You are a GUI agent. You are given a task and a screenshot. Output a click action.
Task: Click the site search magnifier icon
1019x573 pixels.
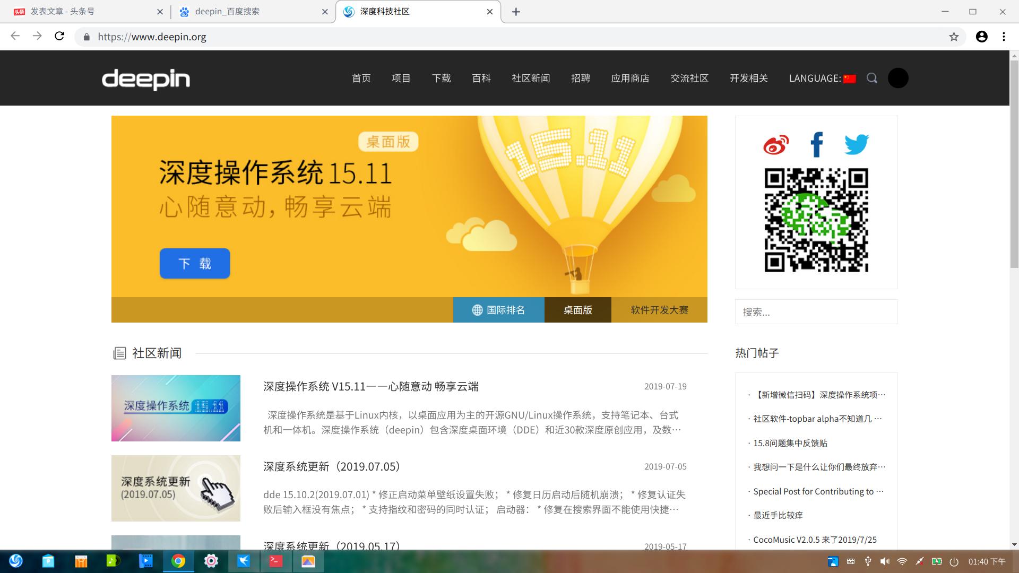872,78
